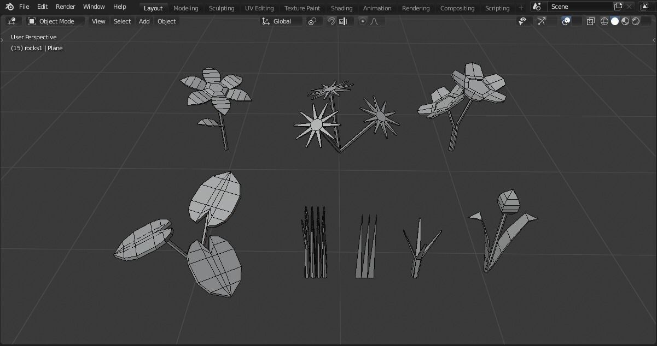This screenshot has width=657, height=346.
Task: Click the Blender logo menu icon
Action: click(9, 7)
